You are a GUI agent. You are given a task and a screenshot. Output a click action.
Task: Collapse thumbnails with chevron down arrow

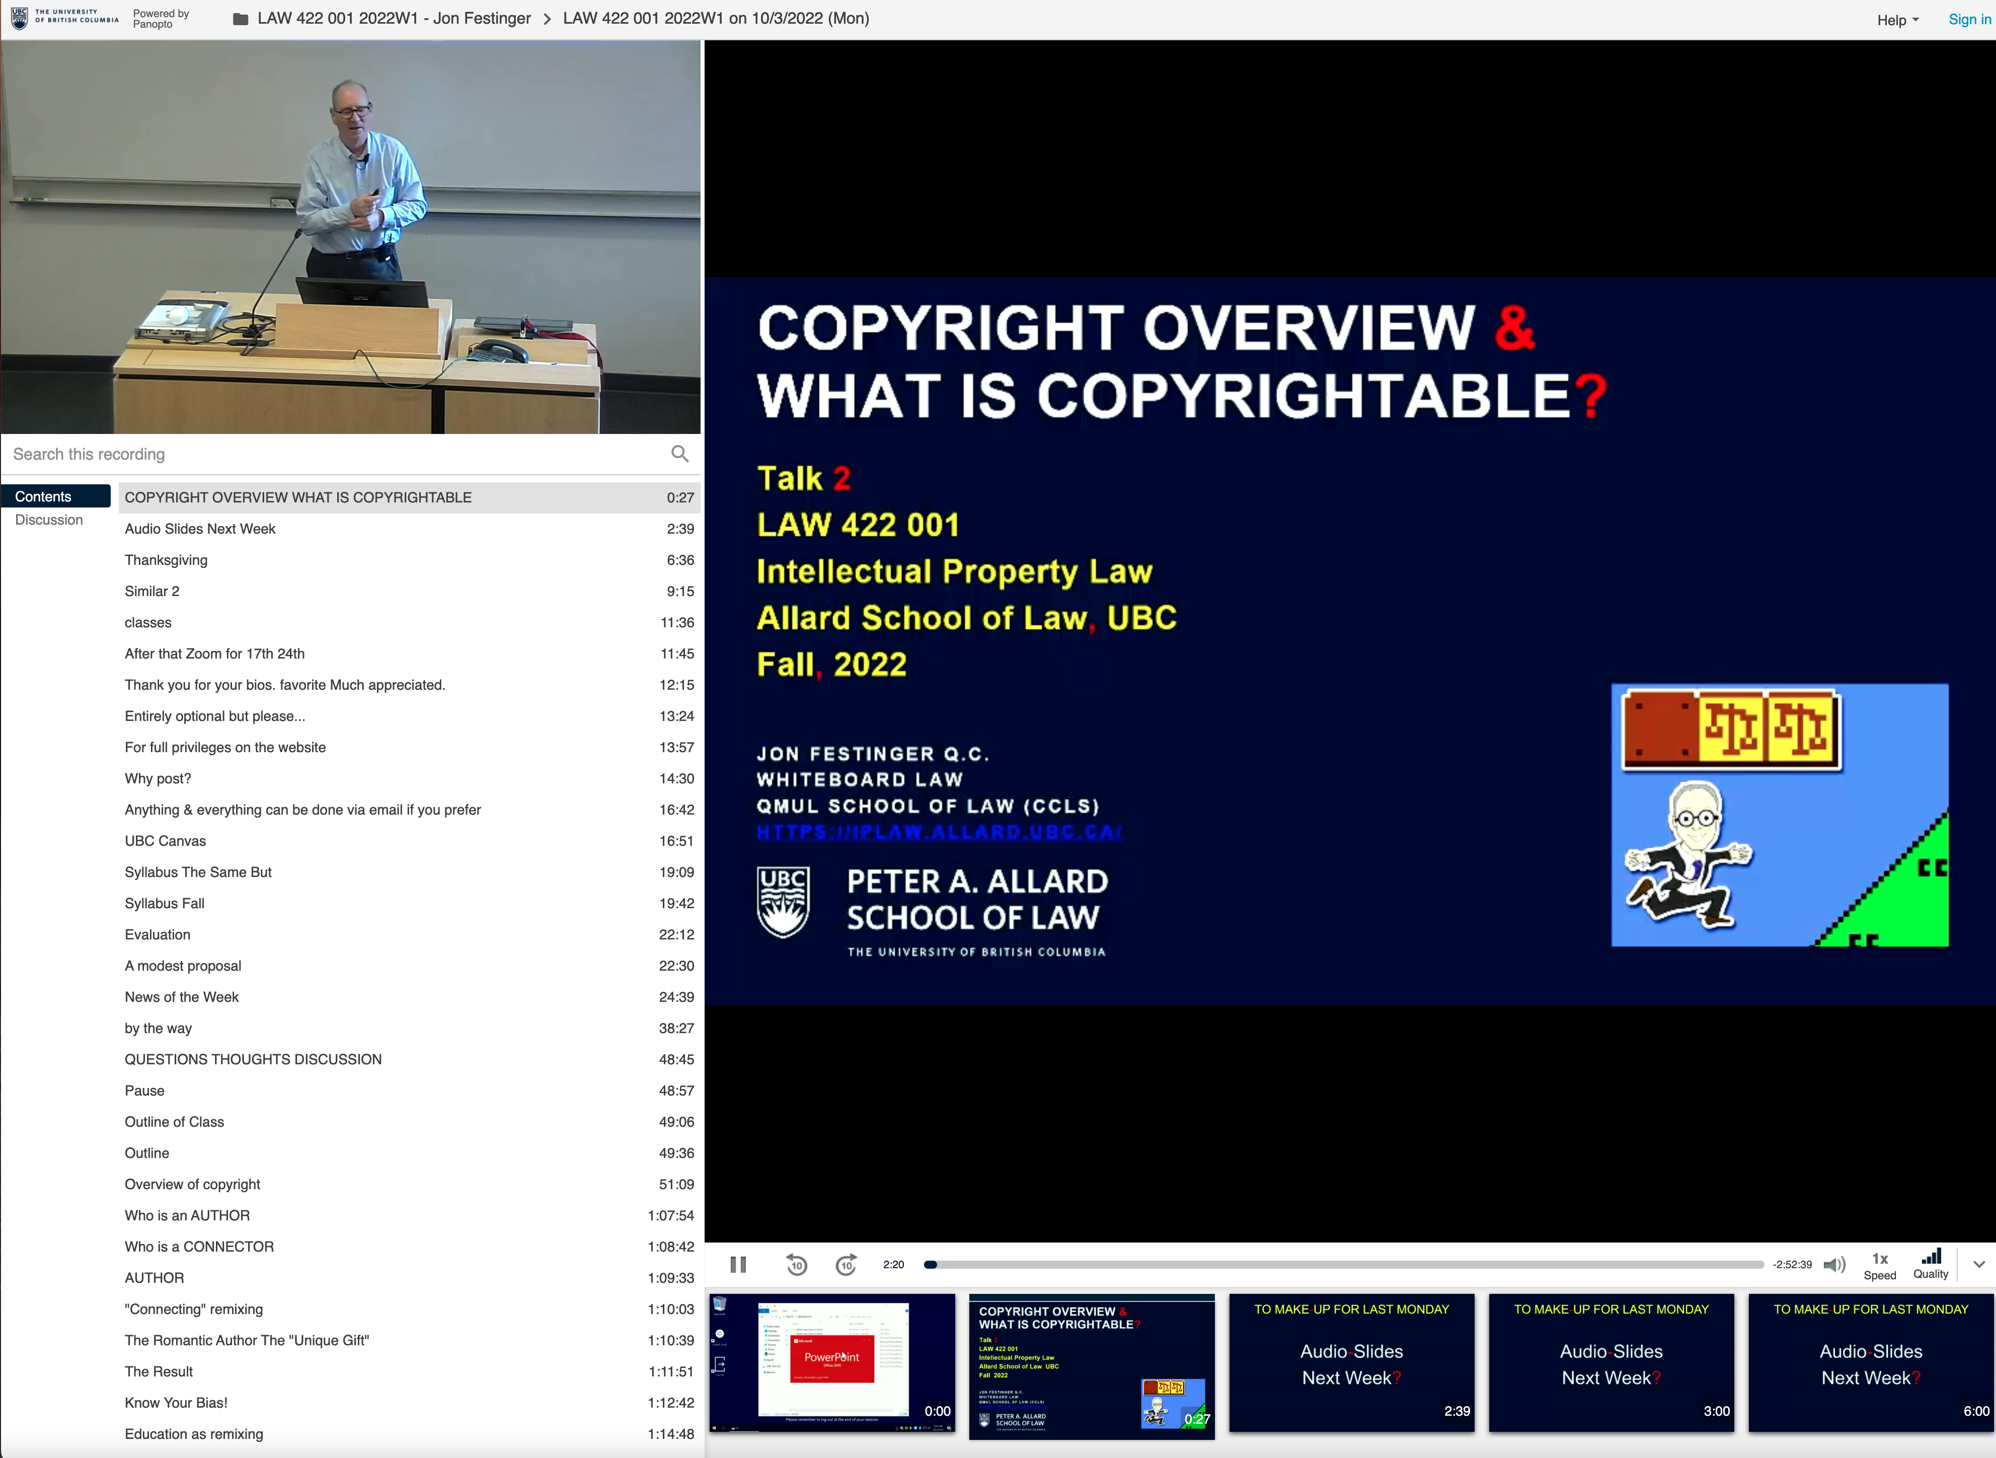point(1979,1265)
